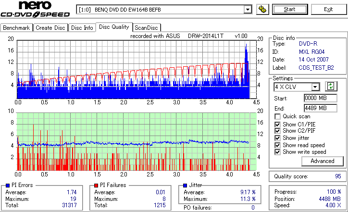Image resolution: width=348 pixels, height=212 pixels.
Task: Click PI Errors total 31317
Action: [x=69, y=205]
